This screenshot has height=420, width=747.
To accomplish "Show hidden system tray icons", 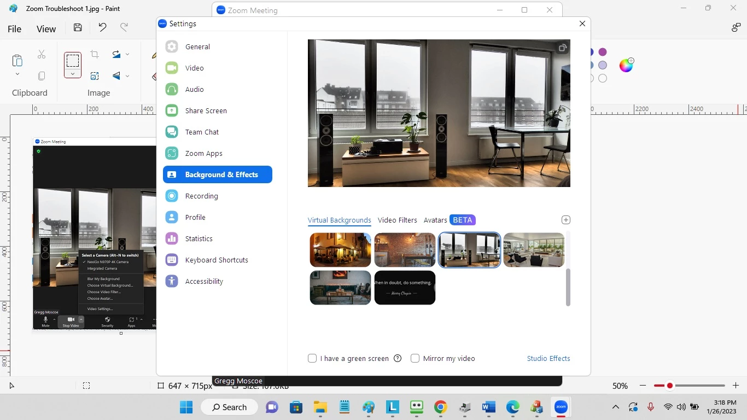I will click(x=616, y=407).
